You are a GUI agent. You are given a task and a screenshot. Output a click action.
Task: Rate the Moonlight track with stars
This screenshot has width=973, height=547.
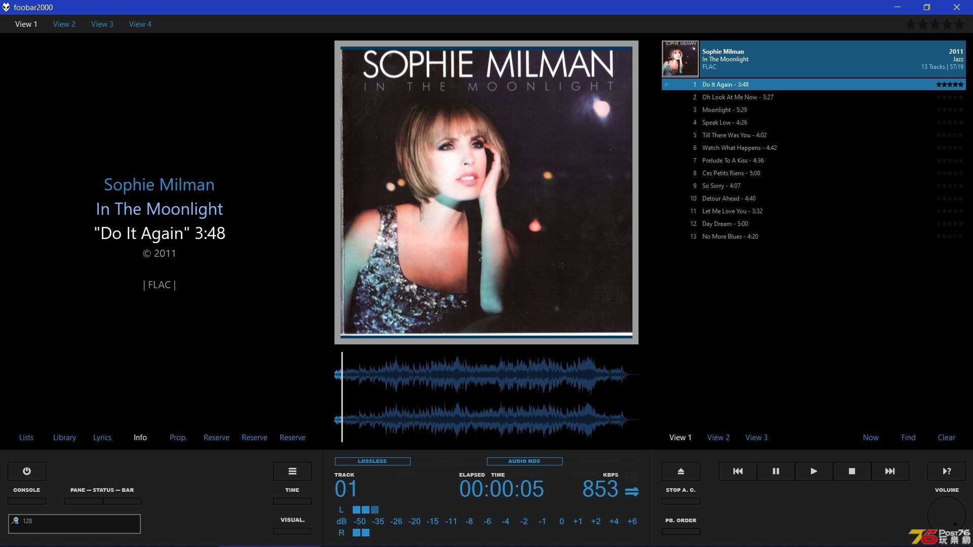point(950,110)
